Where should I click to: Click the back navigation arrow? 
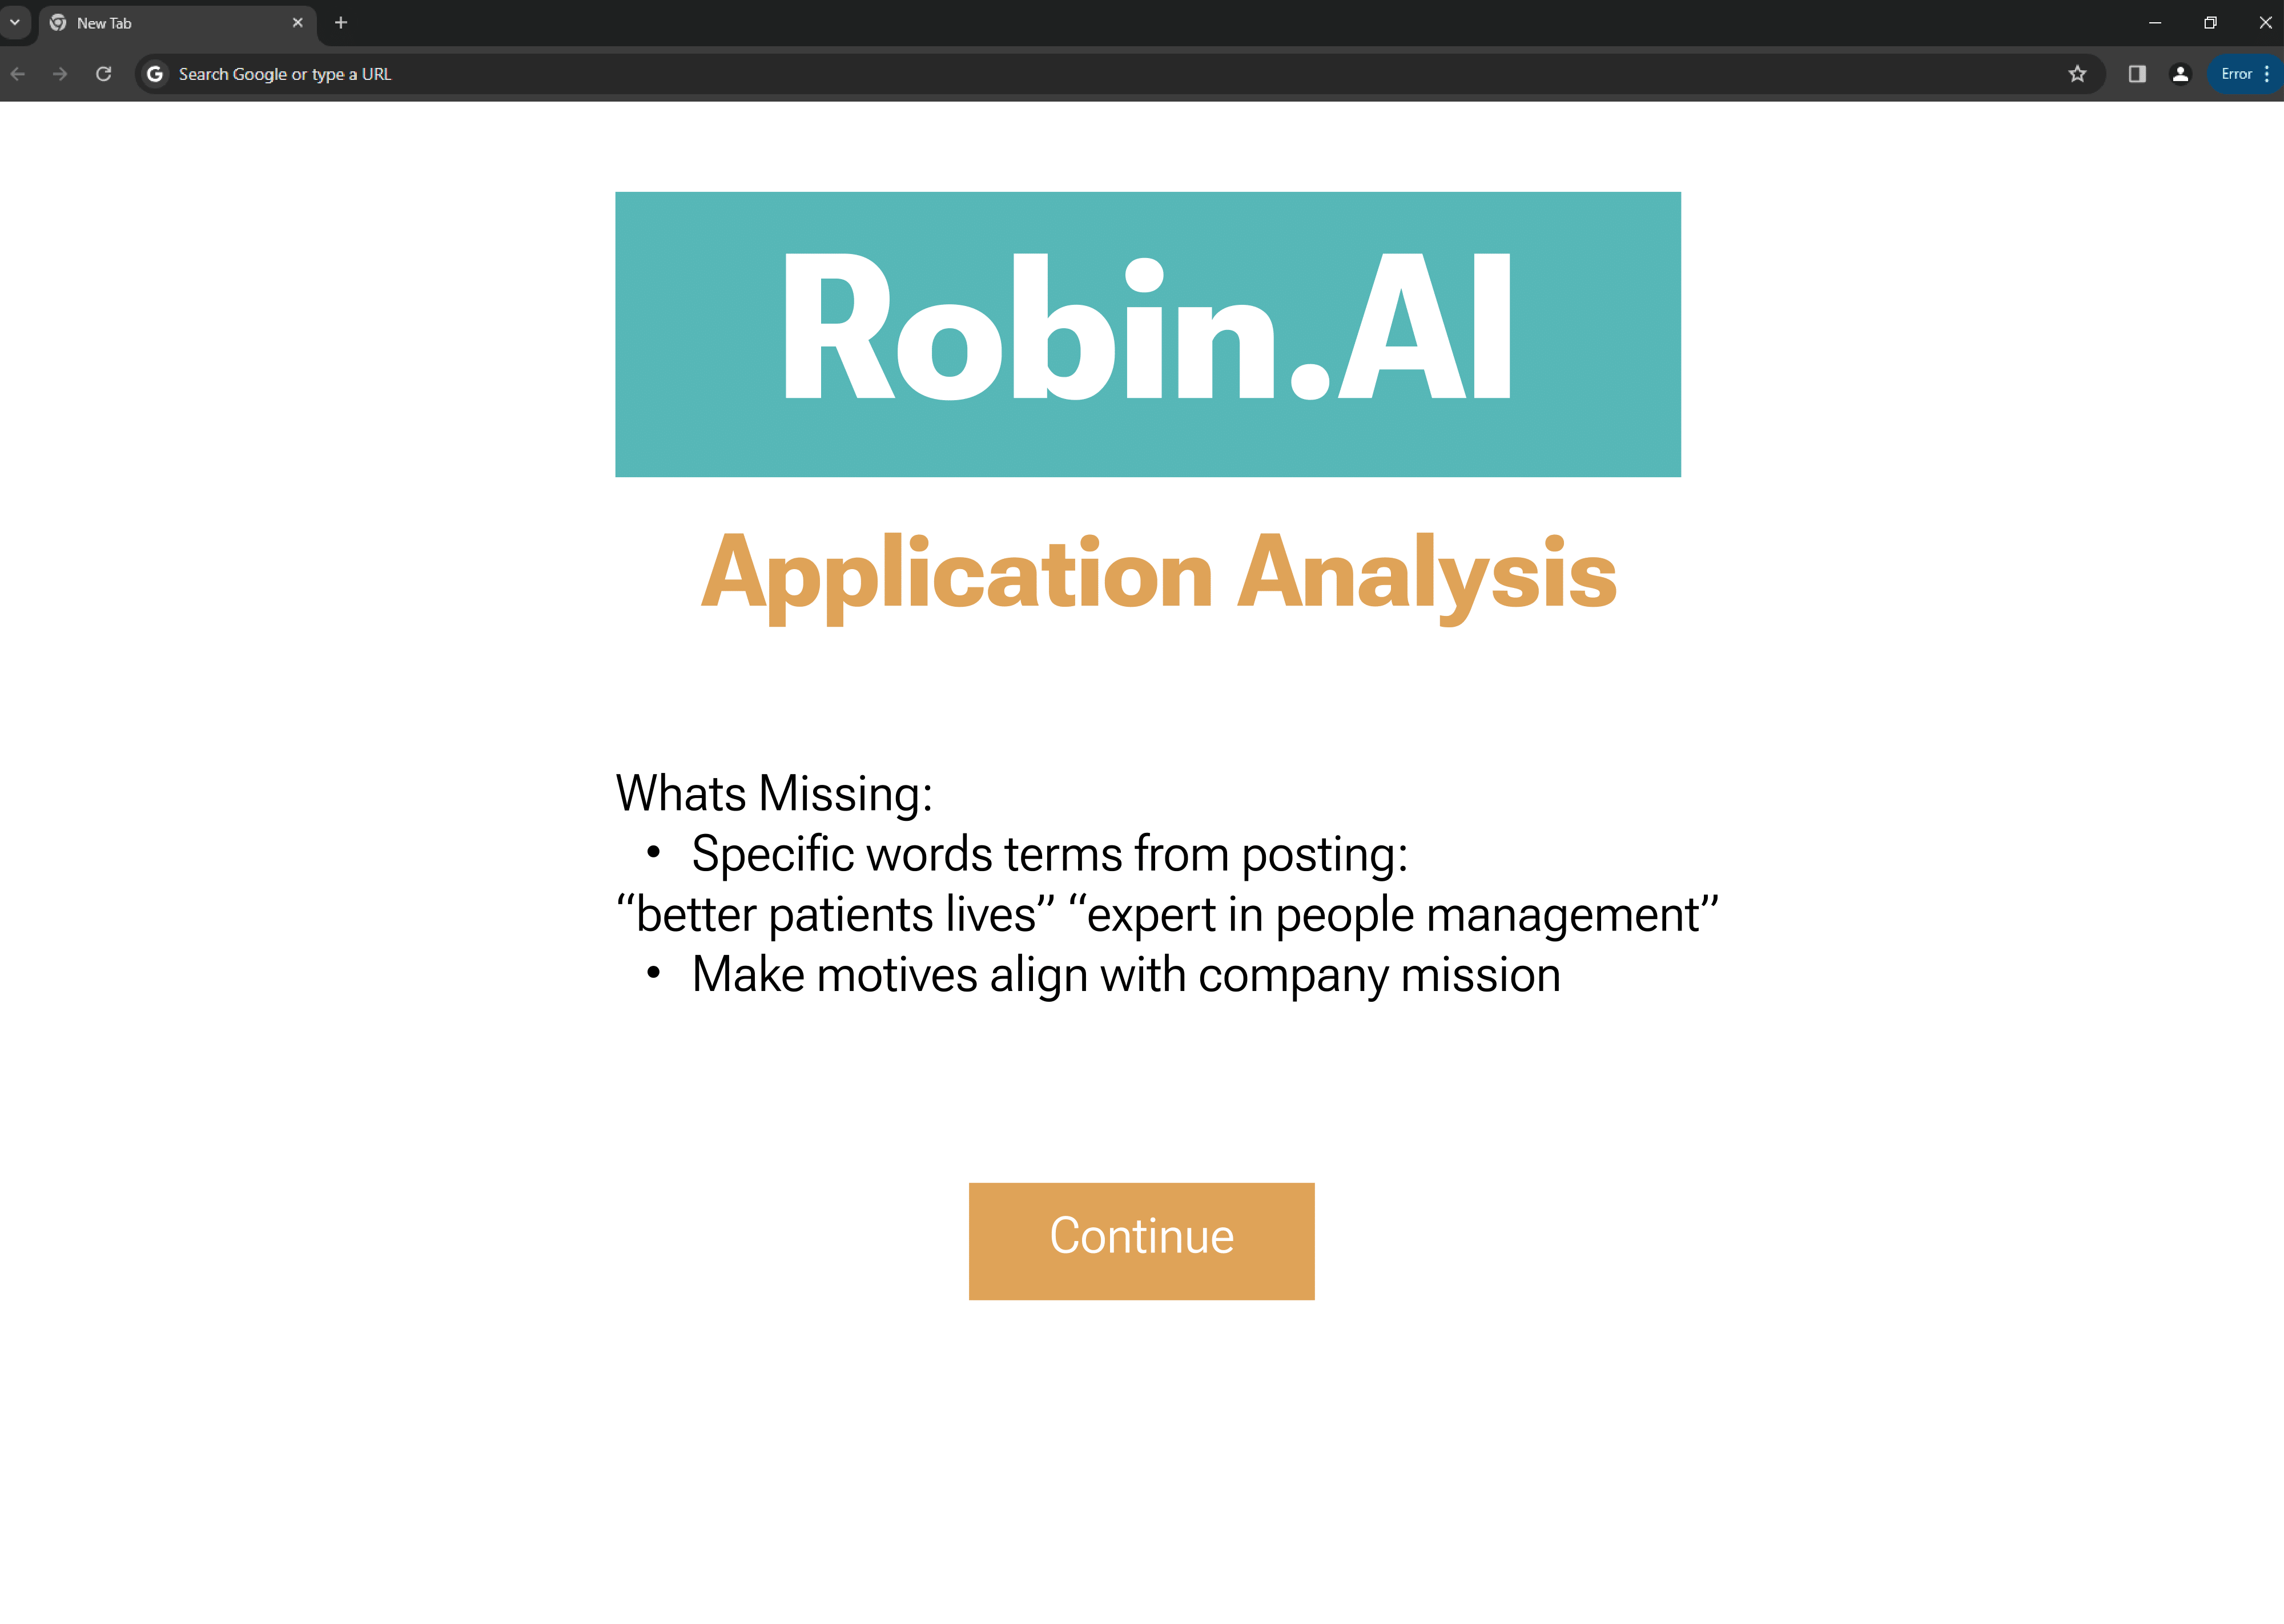(x=18, y=74)
